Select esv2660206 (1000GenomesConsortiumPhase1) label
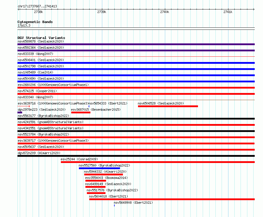 click(53, 85)
